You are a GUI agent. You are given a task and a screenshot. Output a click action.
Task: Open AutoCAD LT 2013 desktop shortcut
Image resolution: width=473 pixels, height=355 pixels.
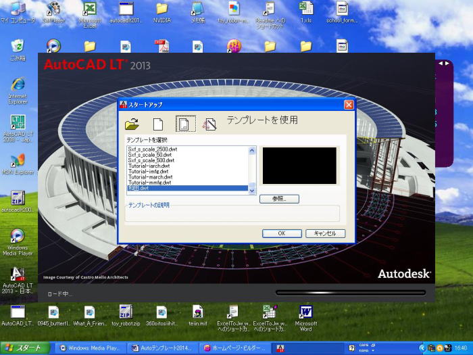pyautogui.click(x=18, y=281)
